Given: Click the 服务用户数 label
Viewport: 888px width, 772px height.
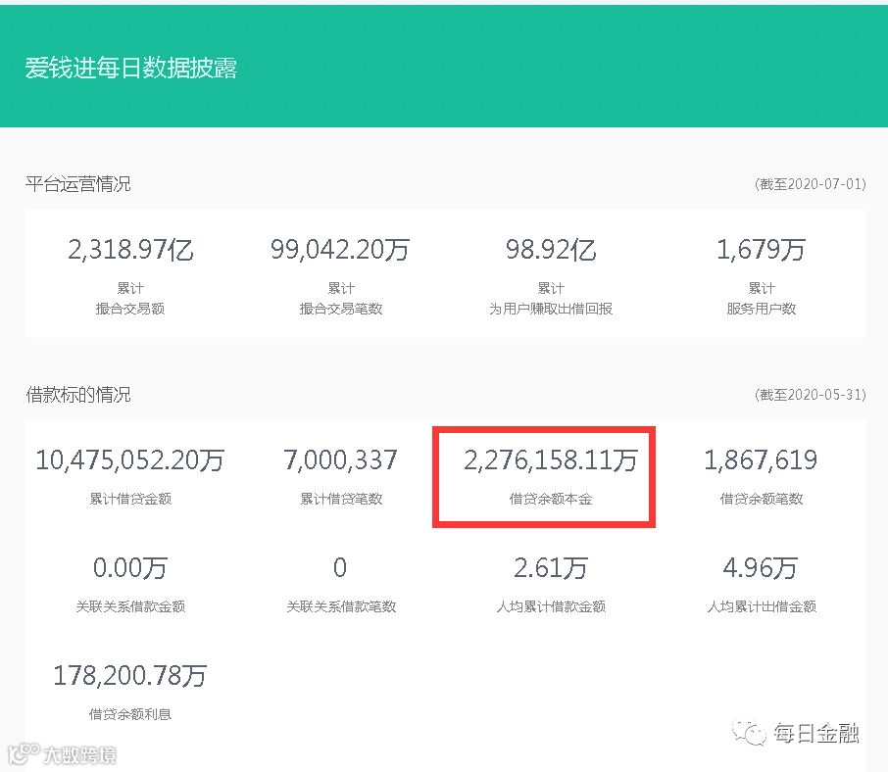Looking at the screenshot, I should coord(762,309).
